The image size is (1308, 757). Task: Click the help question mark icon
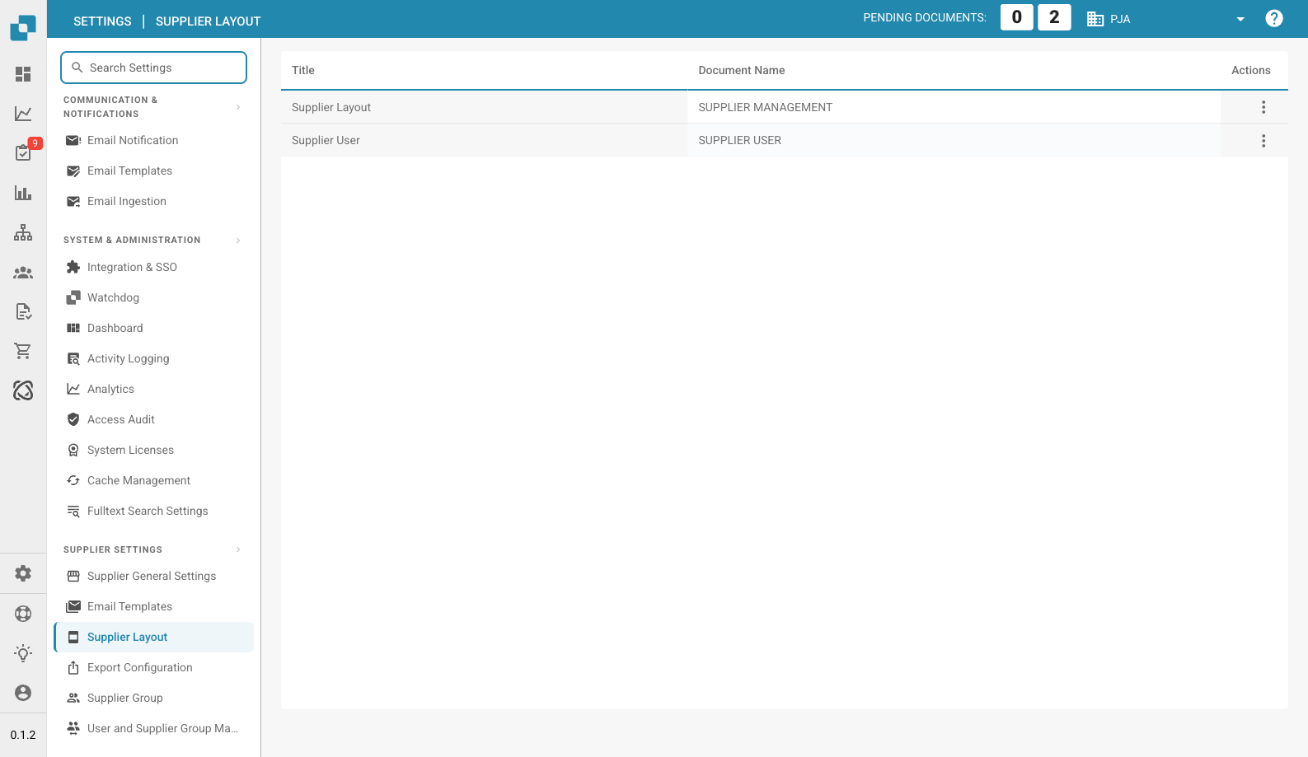coord(1274,18)
